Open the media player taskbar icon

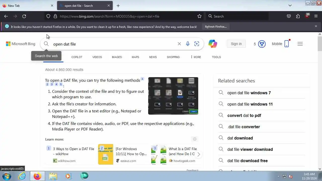coord(68,176)
